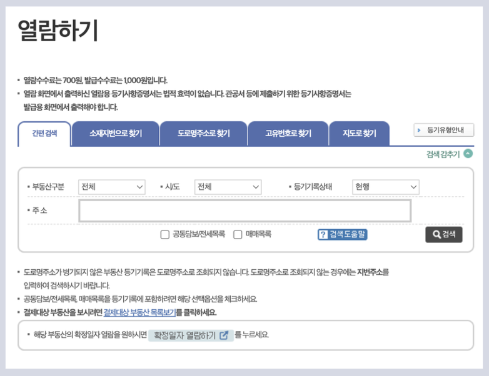Viewport: 489px width, 376px height.
Task: Open 결제대상 부동산 목록보기 link
Action: coord(139,312)
